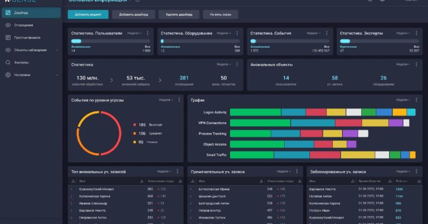Click progress bar in Статистика. Эксперты
Screen dimensions: 428x224
380,41
